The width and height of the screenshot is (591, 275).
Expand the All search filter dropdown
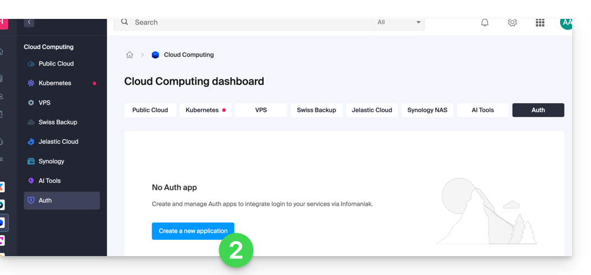point(399,23)
